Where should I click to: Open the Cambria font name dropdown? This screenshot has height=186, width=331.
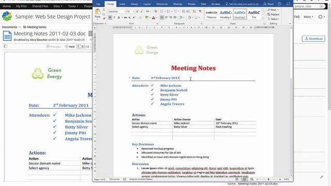(x=125, y=11)
